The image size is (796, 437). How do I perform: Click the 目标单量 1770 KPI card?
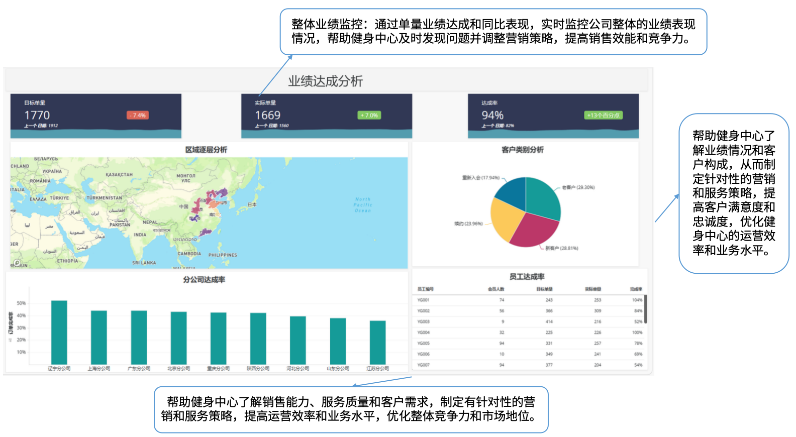pos(95,116)
